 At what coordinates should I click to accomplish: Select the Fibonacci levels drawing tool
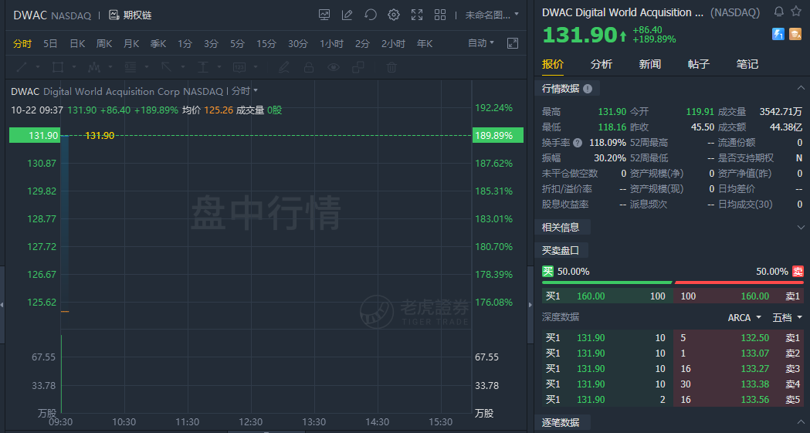pyautogui.click(x=130, y=67)
